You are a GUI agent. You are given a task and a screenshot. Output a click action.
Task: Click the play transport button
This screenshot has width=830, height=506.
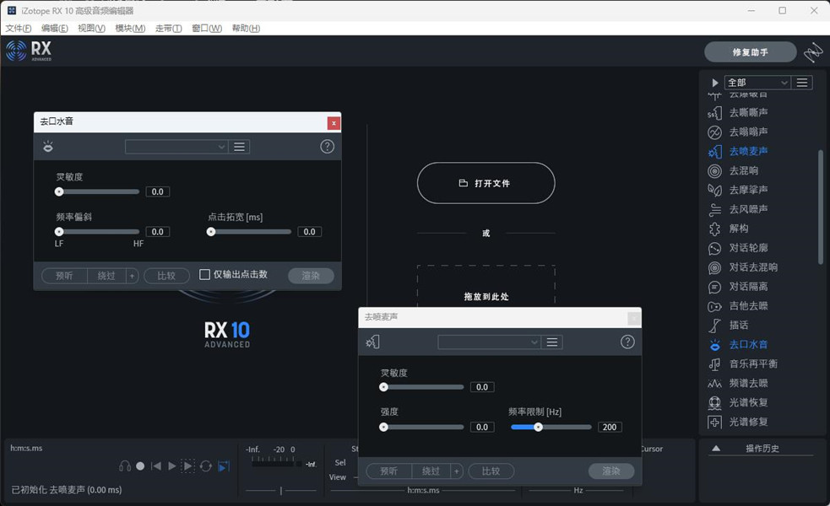point(171,466)
